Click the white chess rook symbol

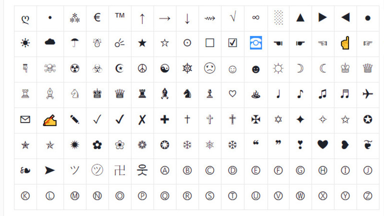(25, 94)
